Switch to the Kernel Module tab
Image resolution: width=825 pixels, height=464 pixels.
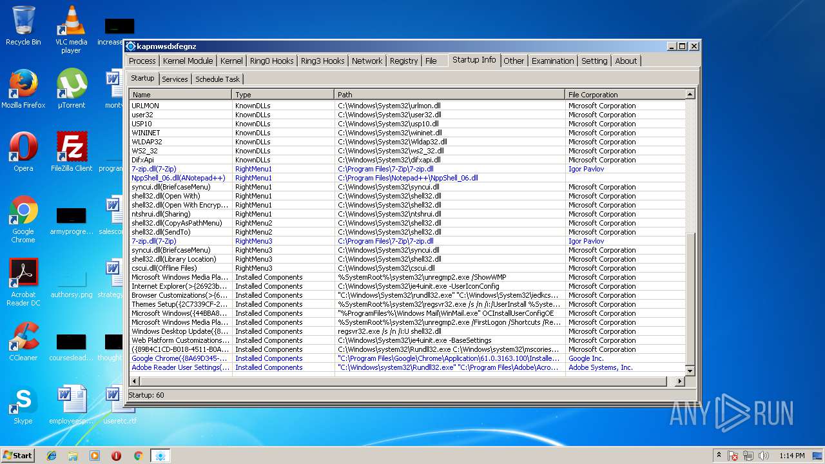[x=188, y=61]
